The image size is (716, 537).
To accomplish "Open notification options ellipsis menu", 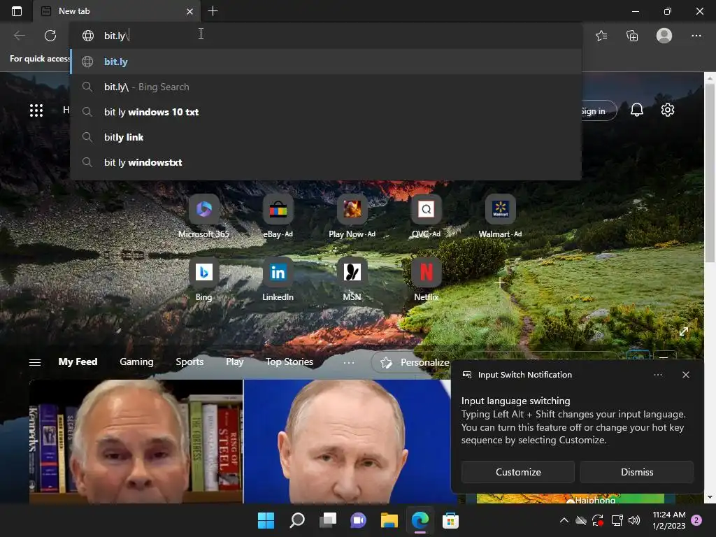I will (657, 375).
